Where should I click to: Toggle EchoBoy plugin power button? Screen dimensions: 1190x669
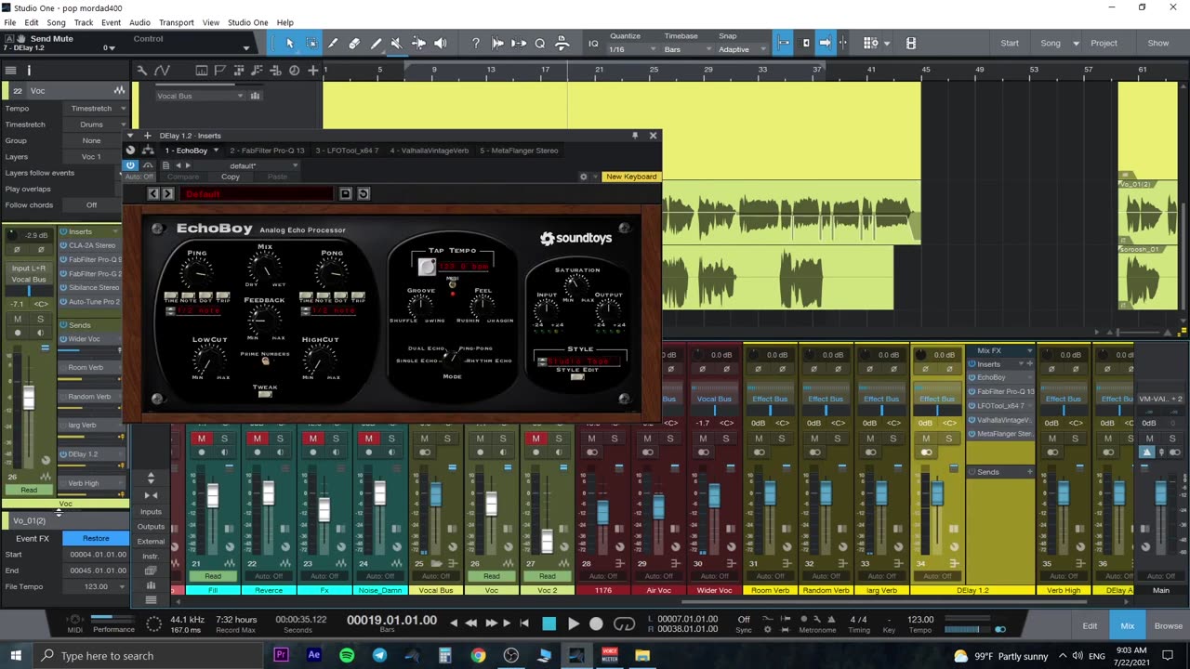[x=130, y=165]
